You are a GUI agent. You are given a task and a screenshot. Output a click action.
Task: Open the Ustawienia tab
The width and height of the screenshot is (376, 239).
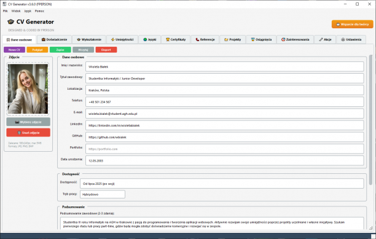click(351, 39)
